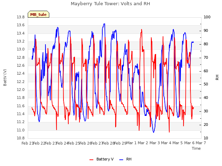The height and width of the screenshot is (166, 222).
Task: Click the Mar 1 tick label
Action: 131,143
